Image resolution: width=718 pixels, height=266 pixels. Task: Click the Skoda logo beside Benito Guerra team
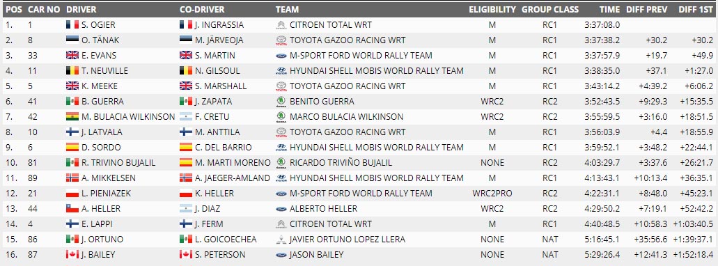281,101
